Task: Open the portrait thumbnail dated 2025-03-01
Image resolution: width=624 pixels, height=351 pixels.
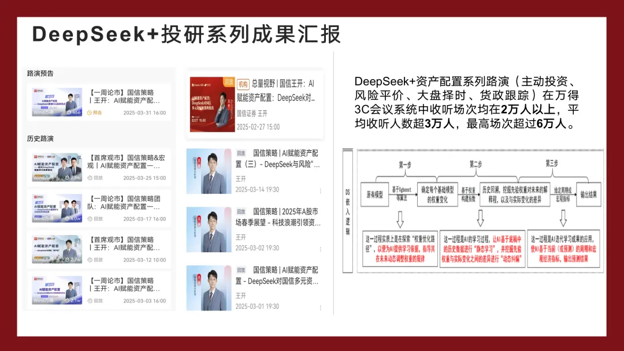Action: [209, 288]
